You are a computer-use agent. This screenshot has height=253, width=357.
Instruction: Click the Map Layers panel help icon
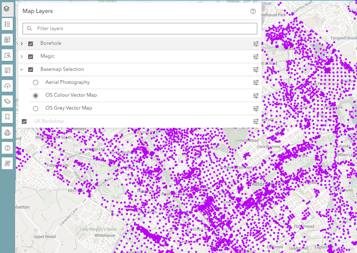(253, 11)
